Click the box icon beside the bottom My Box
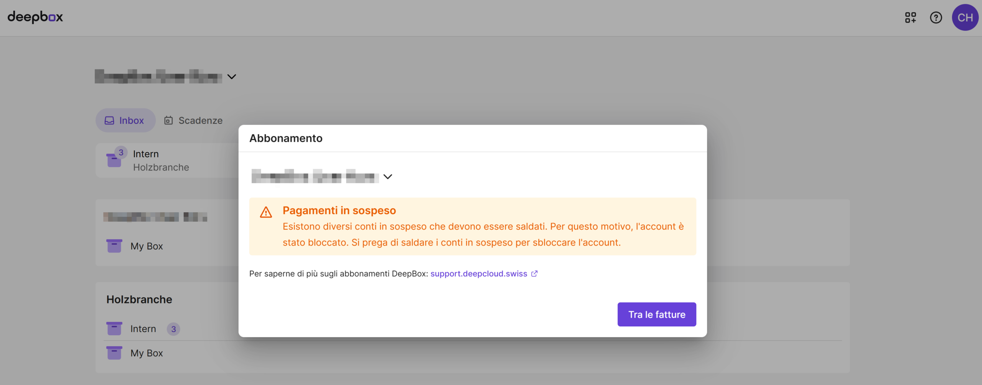 tap(114, 353)
